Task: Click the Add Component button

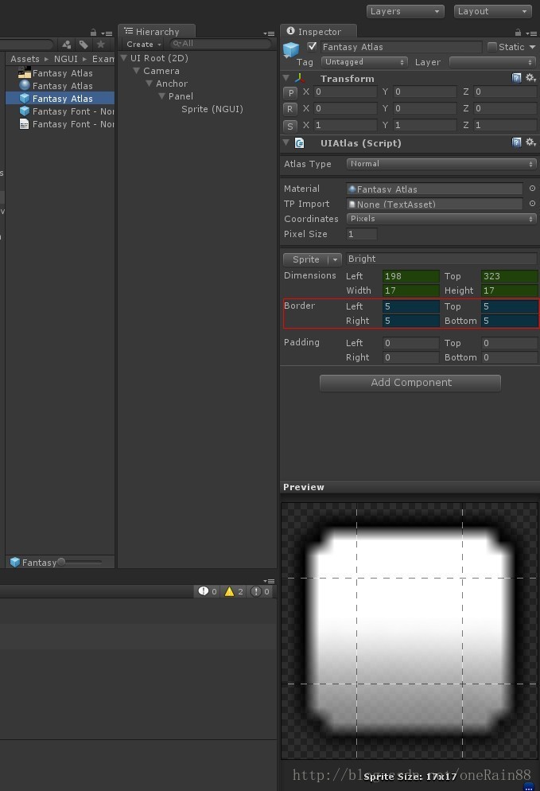Action: pos(410,383)
